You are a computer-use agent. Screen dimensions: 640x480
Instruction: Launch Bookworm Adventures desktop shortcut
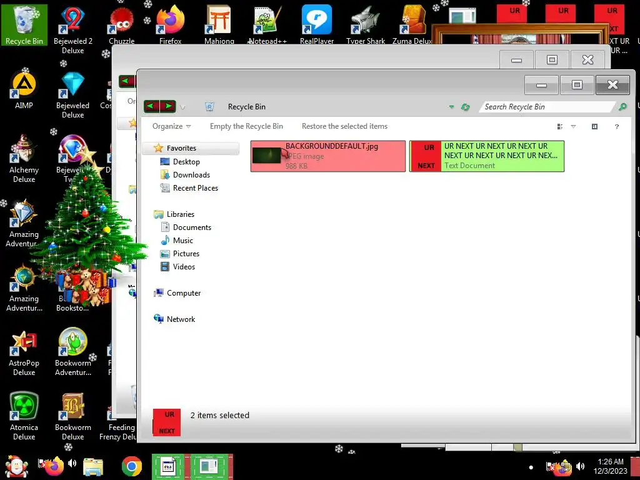pyautogui.click(x=73, y=352)
